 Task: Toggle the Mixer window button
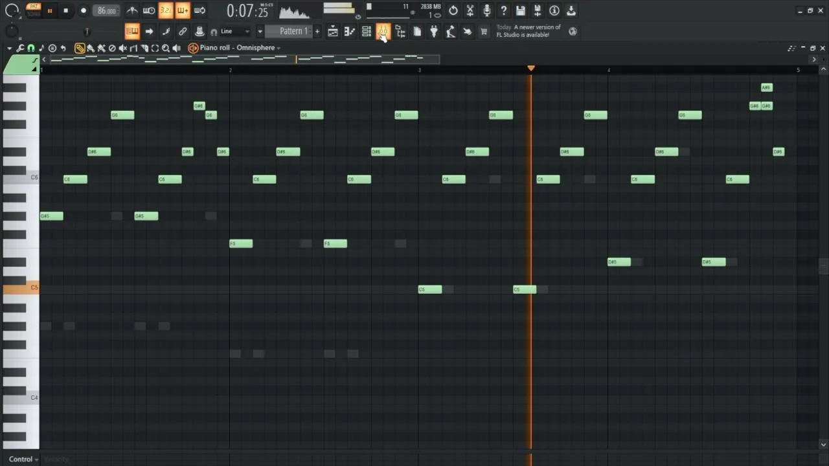point(383,31)
